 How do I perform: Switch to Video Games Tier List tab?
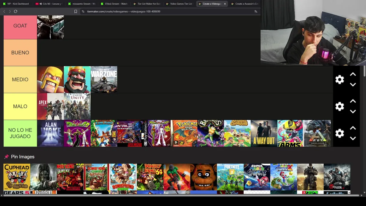pos(180,4)
